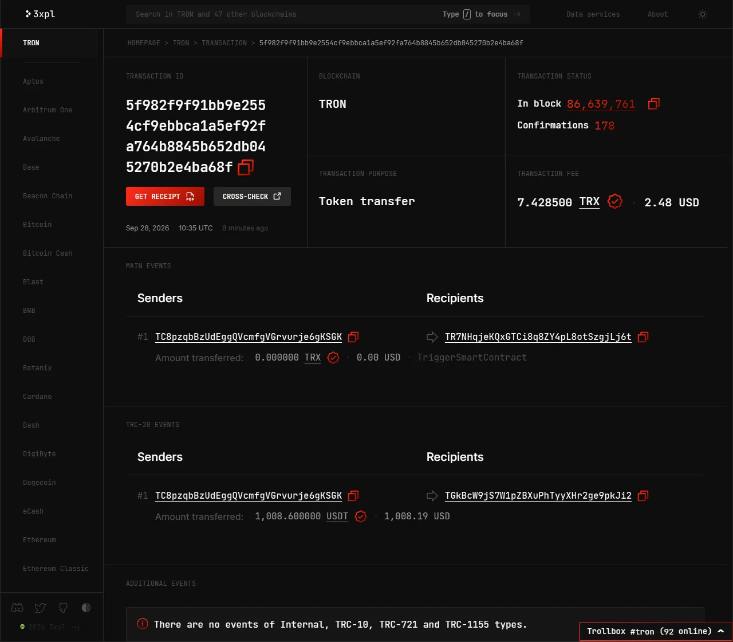This screenshot has width=733, height=642.
Task: Open Data services menu
Action: [593, 14]
